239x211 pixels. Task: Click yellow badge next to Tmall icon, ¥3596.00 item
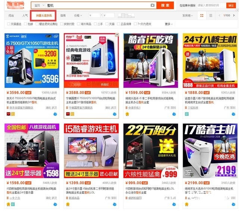coord(13,114)
